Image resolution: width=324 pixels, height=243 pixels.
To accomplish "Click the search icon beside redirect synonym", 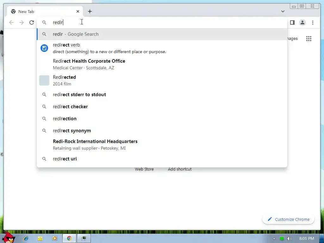I will click(44, 131).
